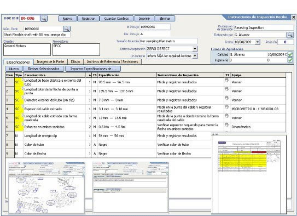The width and height of the screenshot is (297, 216).
Task: Open the Un Defecto dropdown
Action: [x=195, y=56]
